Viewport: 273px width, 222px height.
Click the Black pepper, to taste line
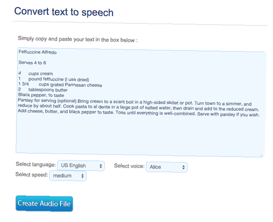41,95
